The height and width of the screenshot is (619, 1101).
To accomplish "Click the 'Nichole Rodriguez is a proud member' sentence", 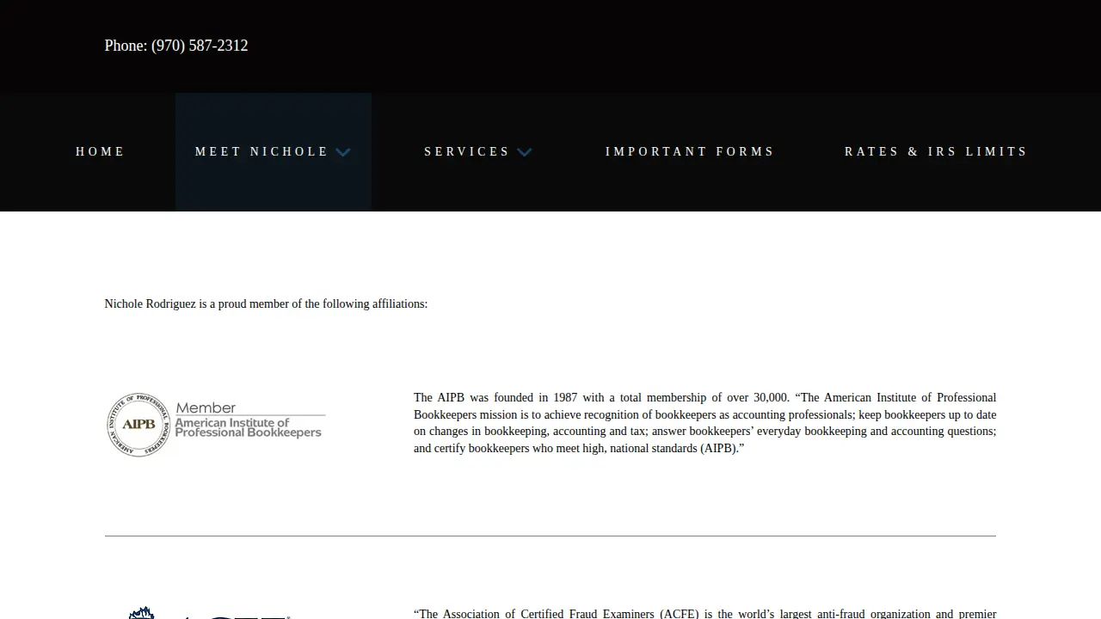I will [x=266, y=304].
